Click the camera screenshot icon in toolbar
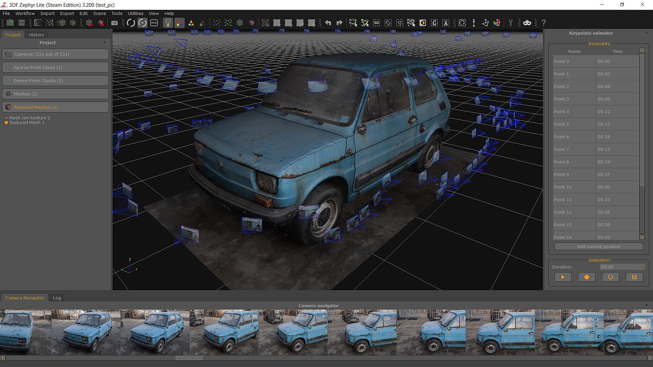Viewport: 653px width, 367px height. 114,23
